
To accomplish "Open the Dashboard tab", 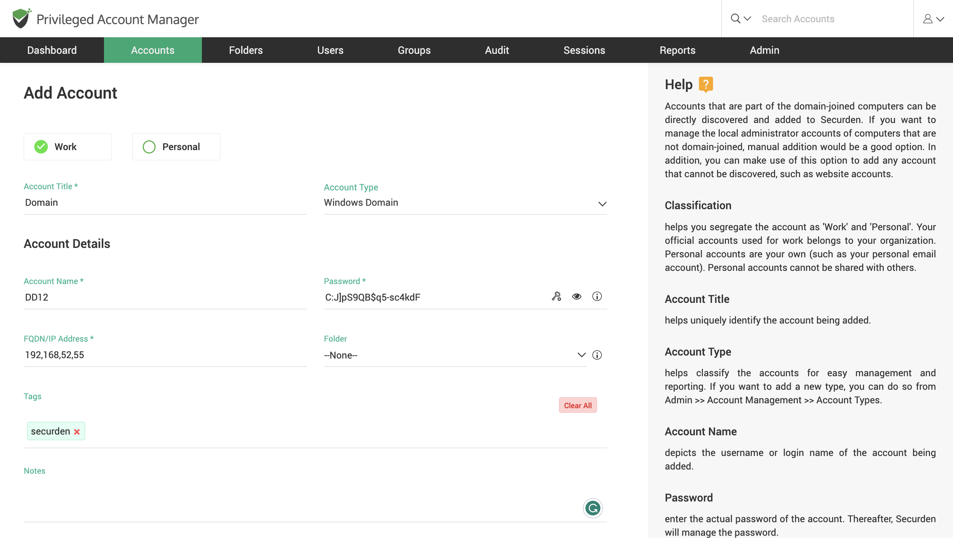I will [52, 50].
